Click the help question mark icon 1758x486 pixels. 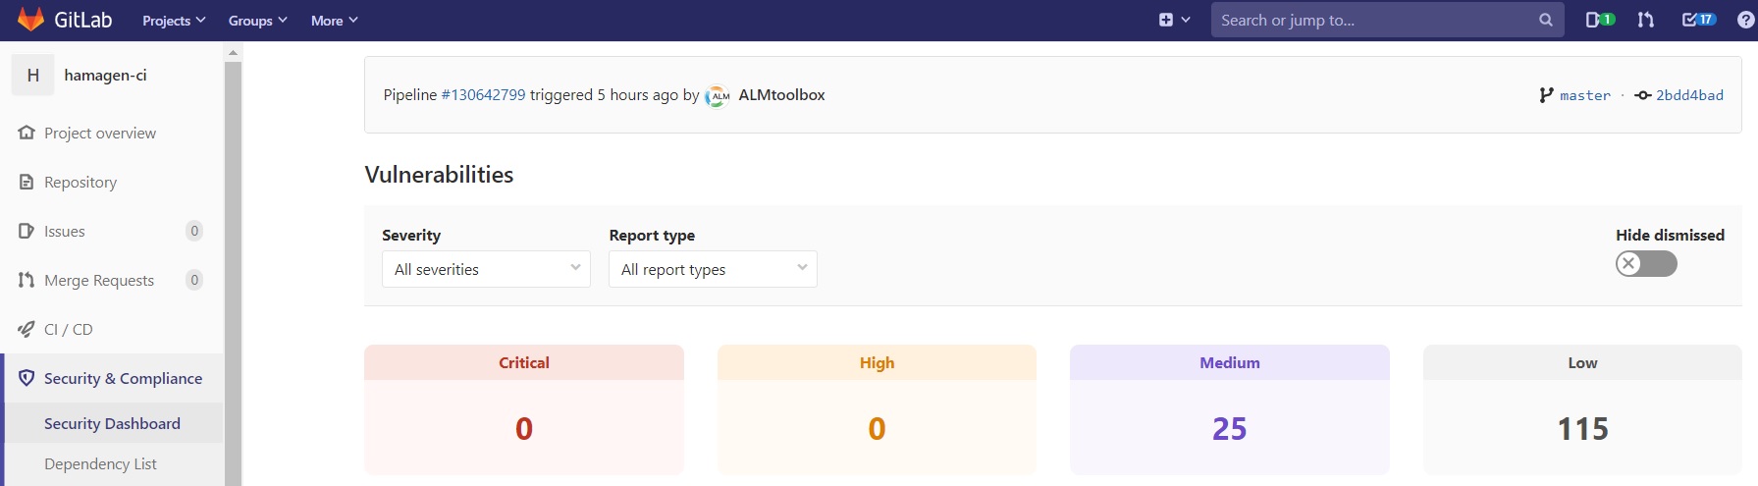[1746, 20]
